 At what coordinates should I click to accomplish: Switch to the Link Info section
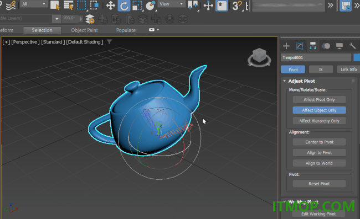[x=348, y=70]
